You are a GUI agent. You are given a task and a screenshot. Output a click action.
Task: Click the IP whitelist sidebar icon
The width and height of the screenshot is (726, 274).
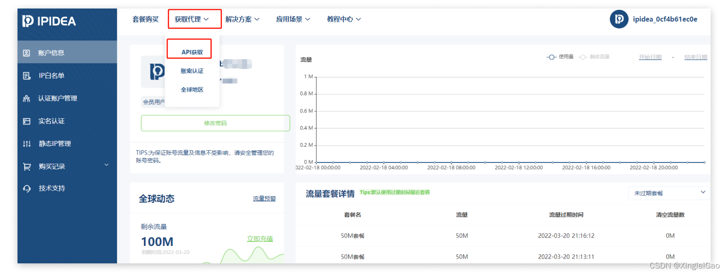pos(26,76)
